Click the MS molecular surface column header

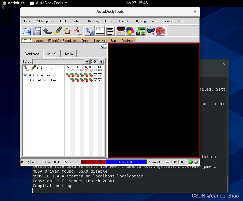click(91, 68)
